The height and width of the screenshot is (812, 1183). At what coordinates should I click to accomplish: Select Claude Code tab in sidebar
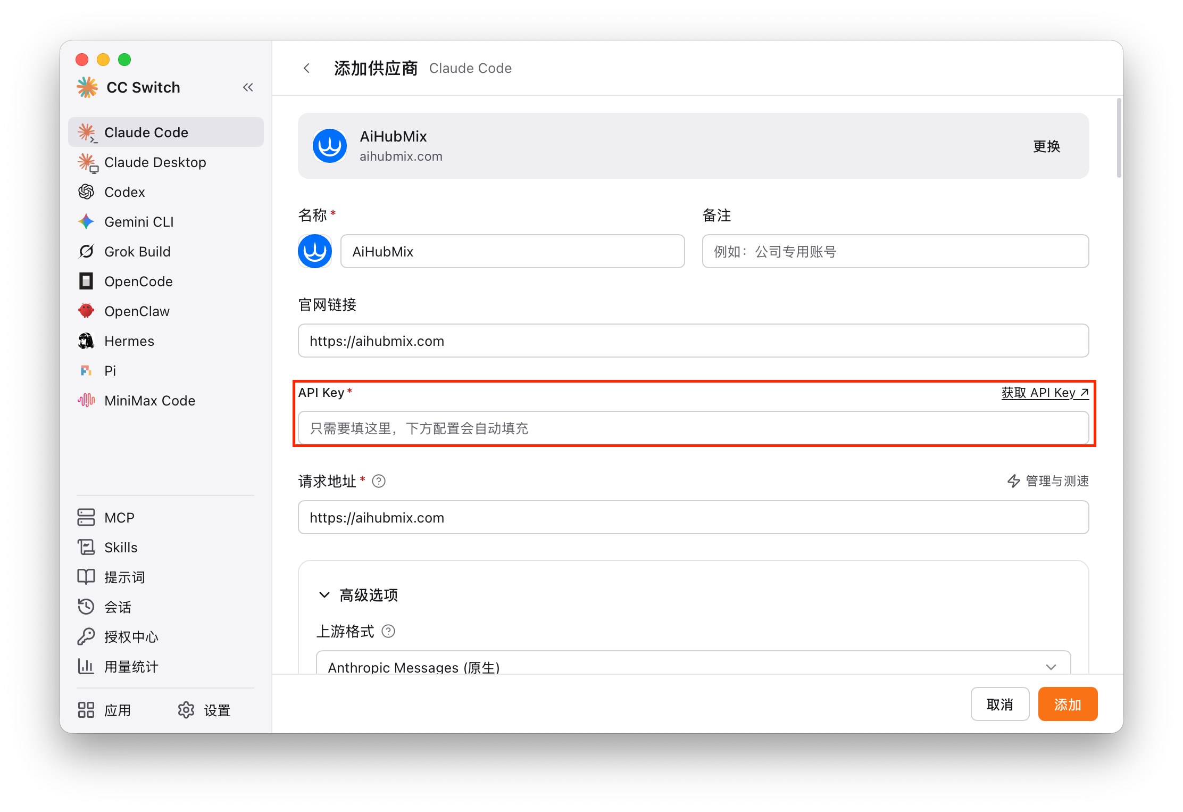[x=166, y=132]
